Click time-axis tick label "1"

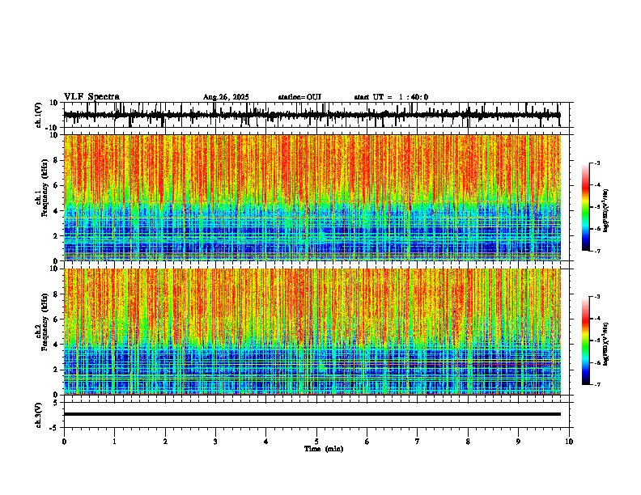pos(114,442)
